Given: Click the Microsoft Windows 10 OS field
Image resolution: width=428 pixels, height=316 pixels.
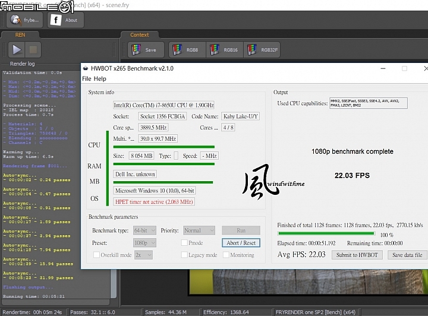Looking at the screenshot, I should [x=155, y=191].
